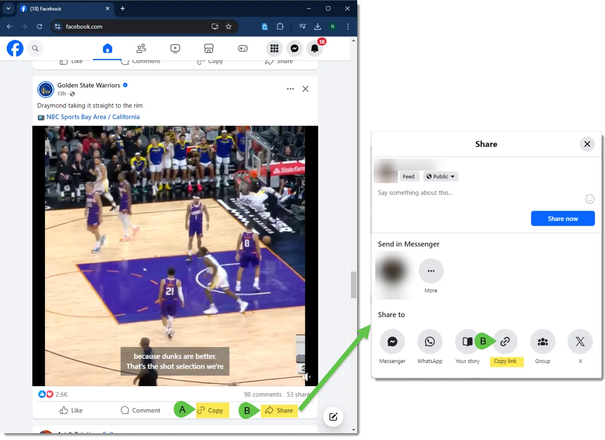
Task: Open the Facebook apps menu grid
Action: coord(274,48)
